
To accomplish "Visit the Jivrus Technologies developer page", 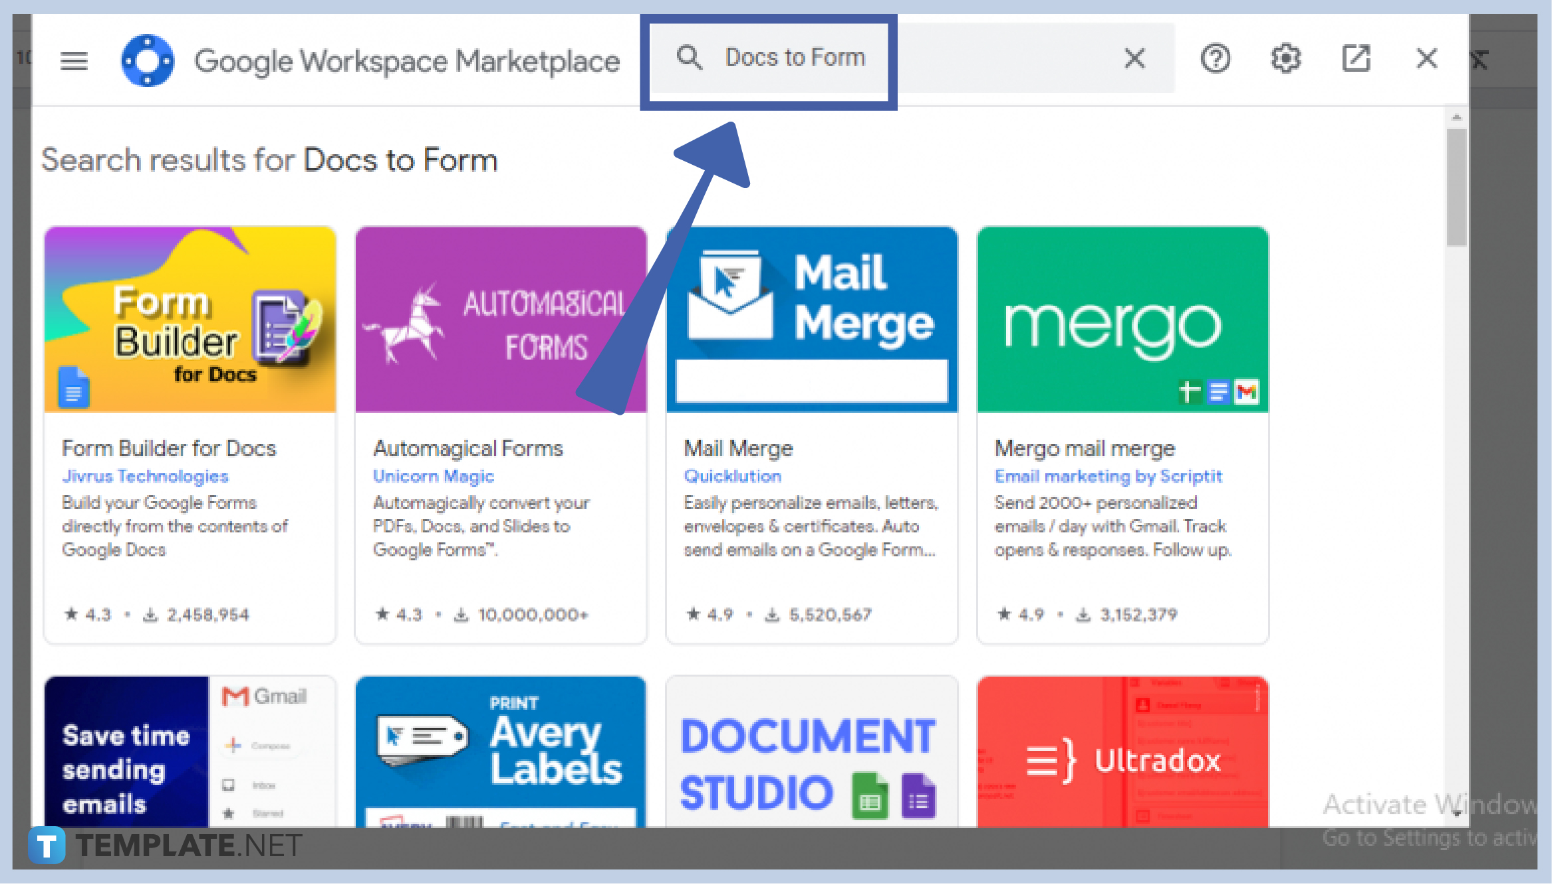I will click(144, 476).
